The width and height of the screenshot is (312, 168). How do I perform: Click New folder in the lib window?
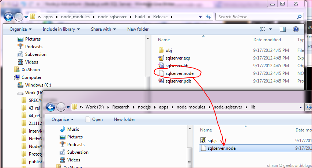pos(124,119)
